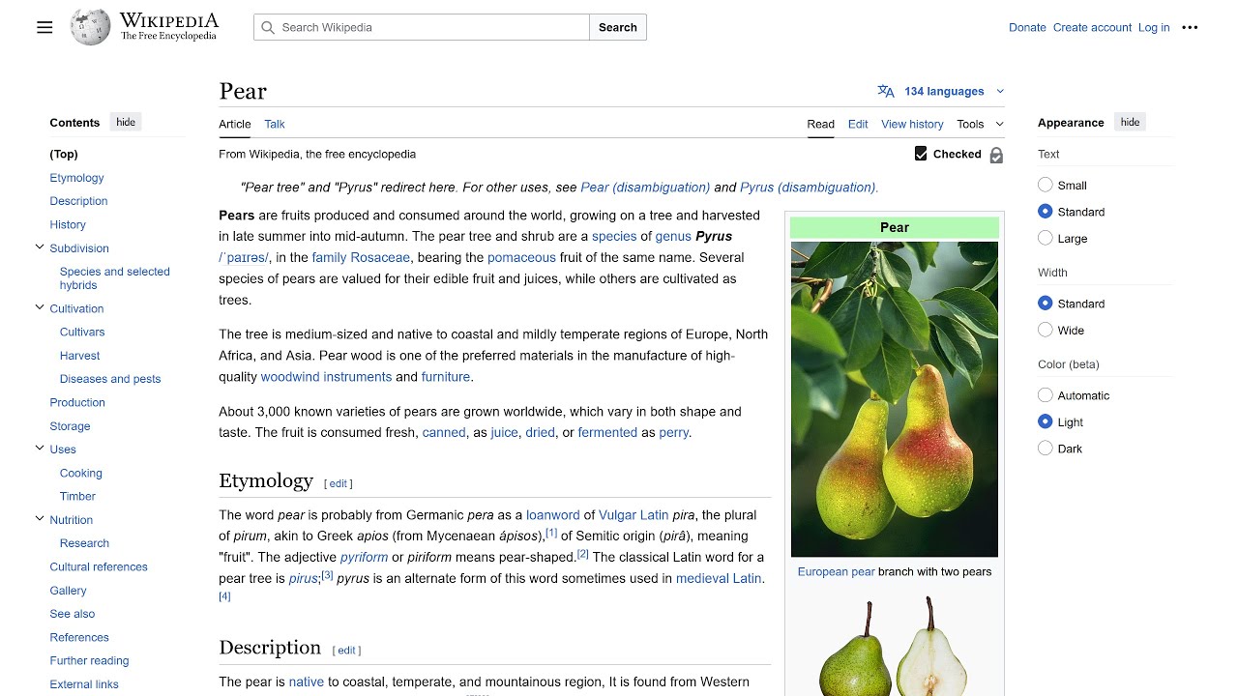Select Wide width option
Screen dimensions: 1238x696
[x=1045, y=330]
